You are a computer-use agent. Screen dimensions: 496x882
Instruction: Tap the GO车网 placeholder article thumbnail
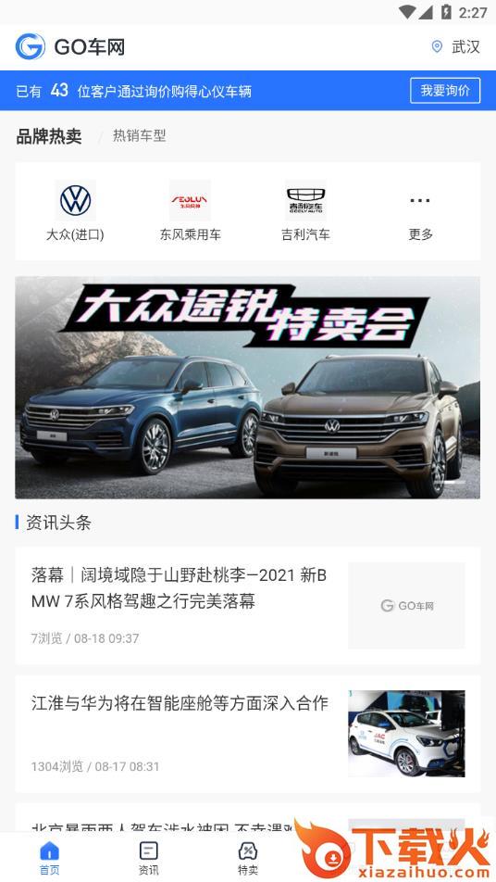[406, 606]
